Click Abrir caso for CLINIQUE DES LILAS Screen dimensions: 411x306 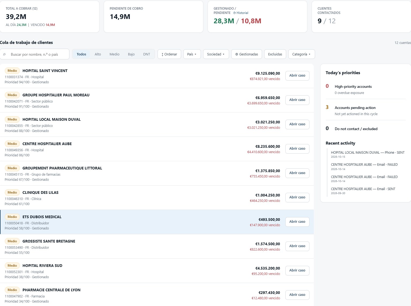coord(297,197)
